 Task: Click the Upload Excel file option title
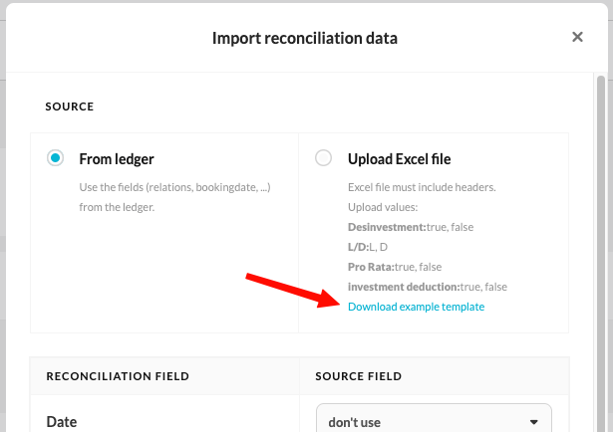[400, 158]
